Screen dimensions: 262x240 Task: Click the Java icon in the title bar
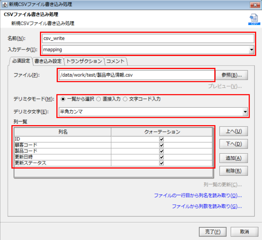click(x=5, y=4)
